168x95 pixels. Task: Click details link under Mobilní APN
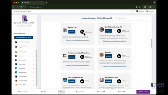pos(77,40)
